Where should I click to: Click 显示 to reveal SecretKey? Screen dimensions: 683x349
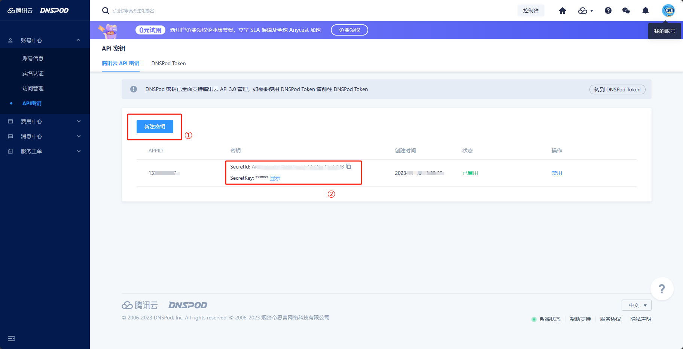click(x=275, y=178)
